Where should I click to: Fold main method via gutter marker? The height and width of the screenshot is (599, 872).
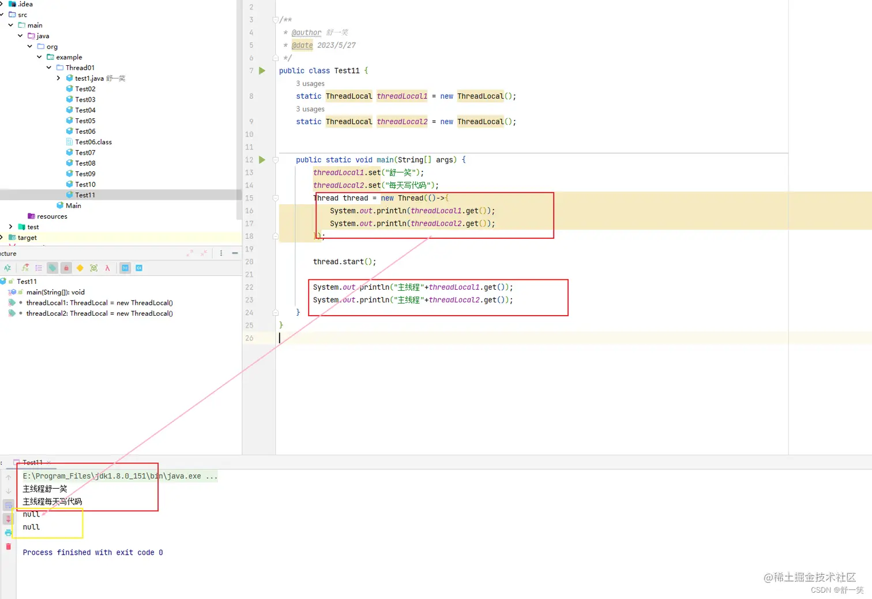[276, 160]
